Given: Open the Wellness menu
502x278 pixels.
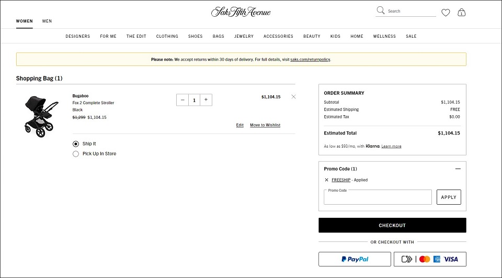Looking at the screenshot, I should (x=384, y=36).
